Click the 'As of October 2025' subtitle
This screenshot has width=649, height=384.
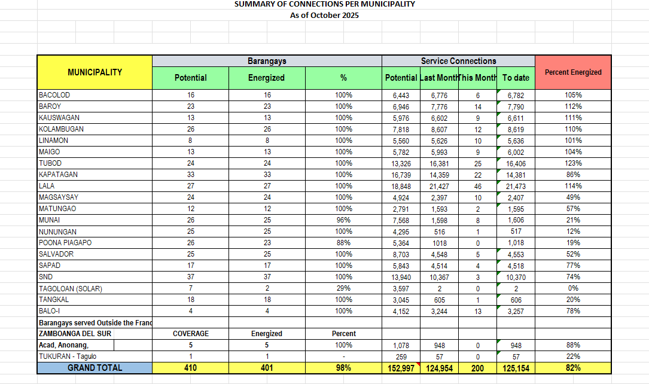pyautogui.click(x=324, y=15)
